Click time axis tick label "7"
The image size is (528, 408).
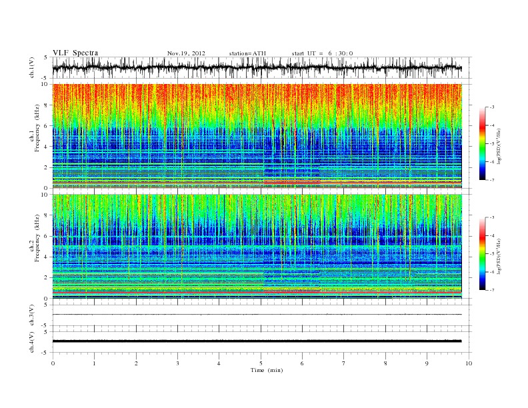pos(344,363)
